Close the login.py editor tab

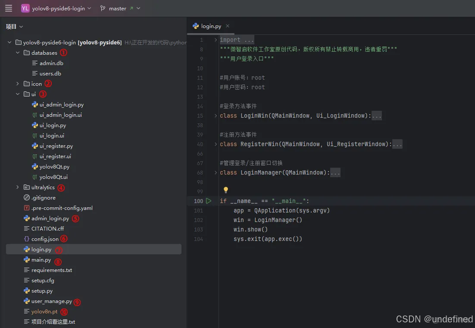[228, 26]
